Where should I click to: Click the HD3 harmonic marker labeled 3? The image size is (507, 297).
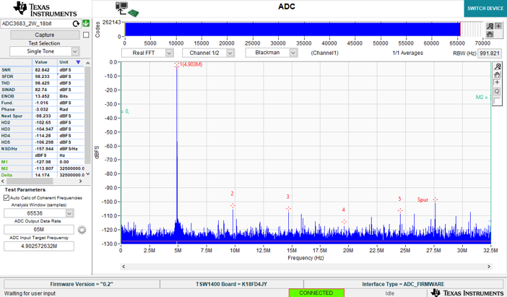pos(288,209)
